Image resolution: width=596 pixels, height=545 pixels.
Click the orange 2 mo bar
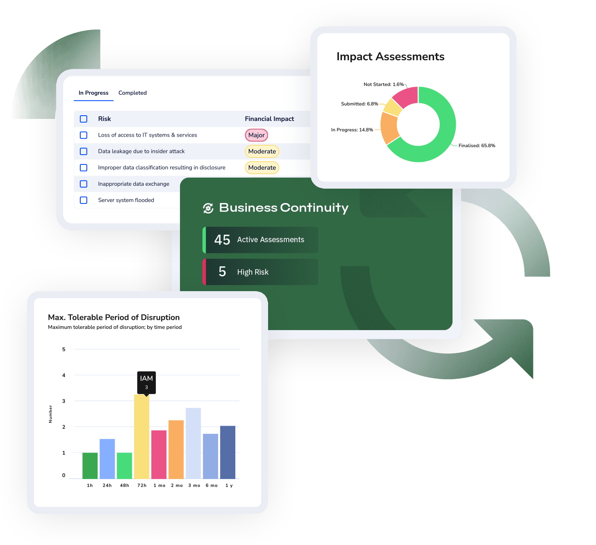tap(176, 449)
